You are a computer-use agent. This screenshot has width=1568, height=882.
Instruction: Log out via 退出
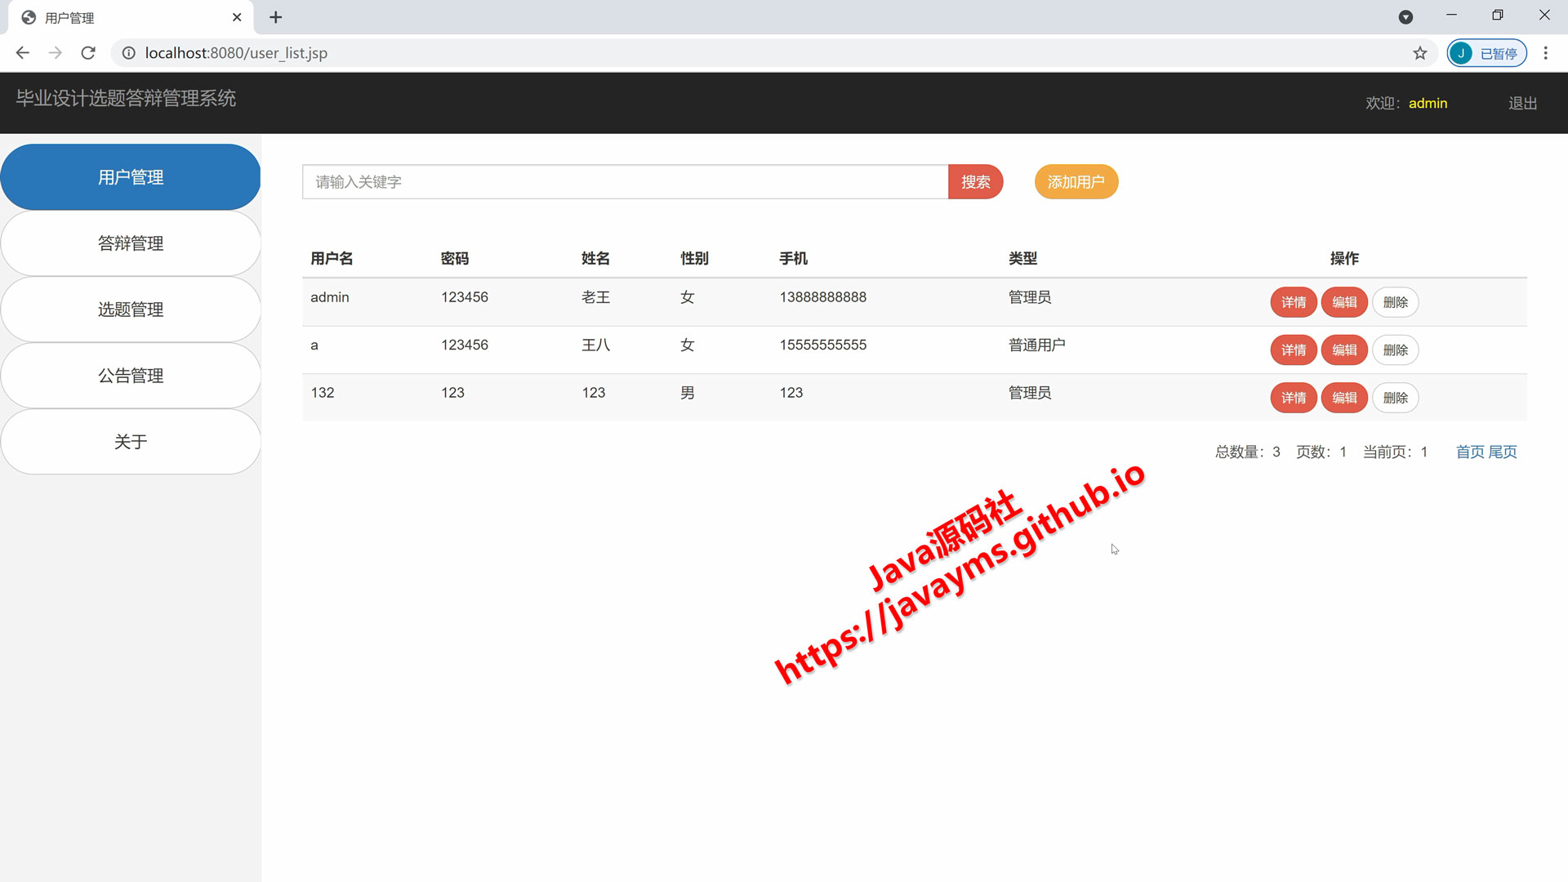click(x=1522, y=103)
